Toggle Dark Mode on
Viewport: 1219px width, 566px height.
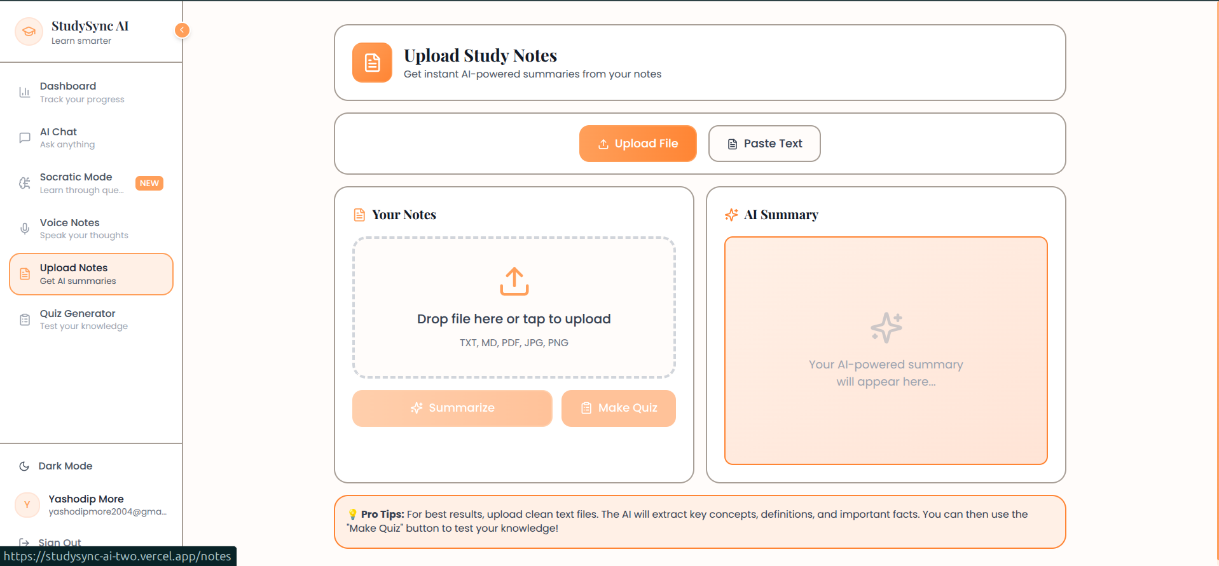pos(56,466)
